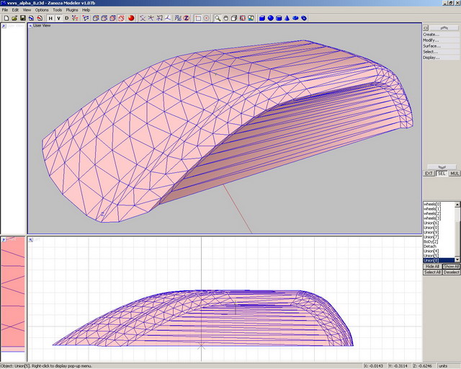461x369 pixels.
Task: Click the blue sphere primitive icon
Action: [x=271, y=18]
